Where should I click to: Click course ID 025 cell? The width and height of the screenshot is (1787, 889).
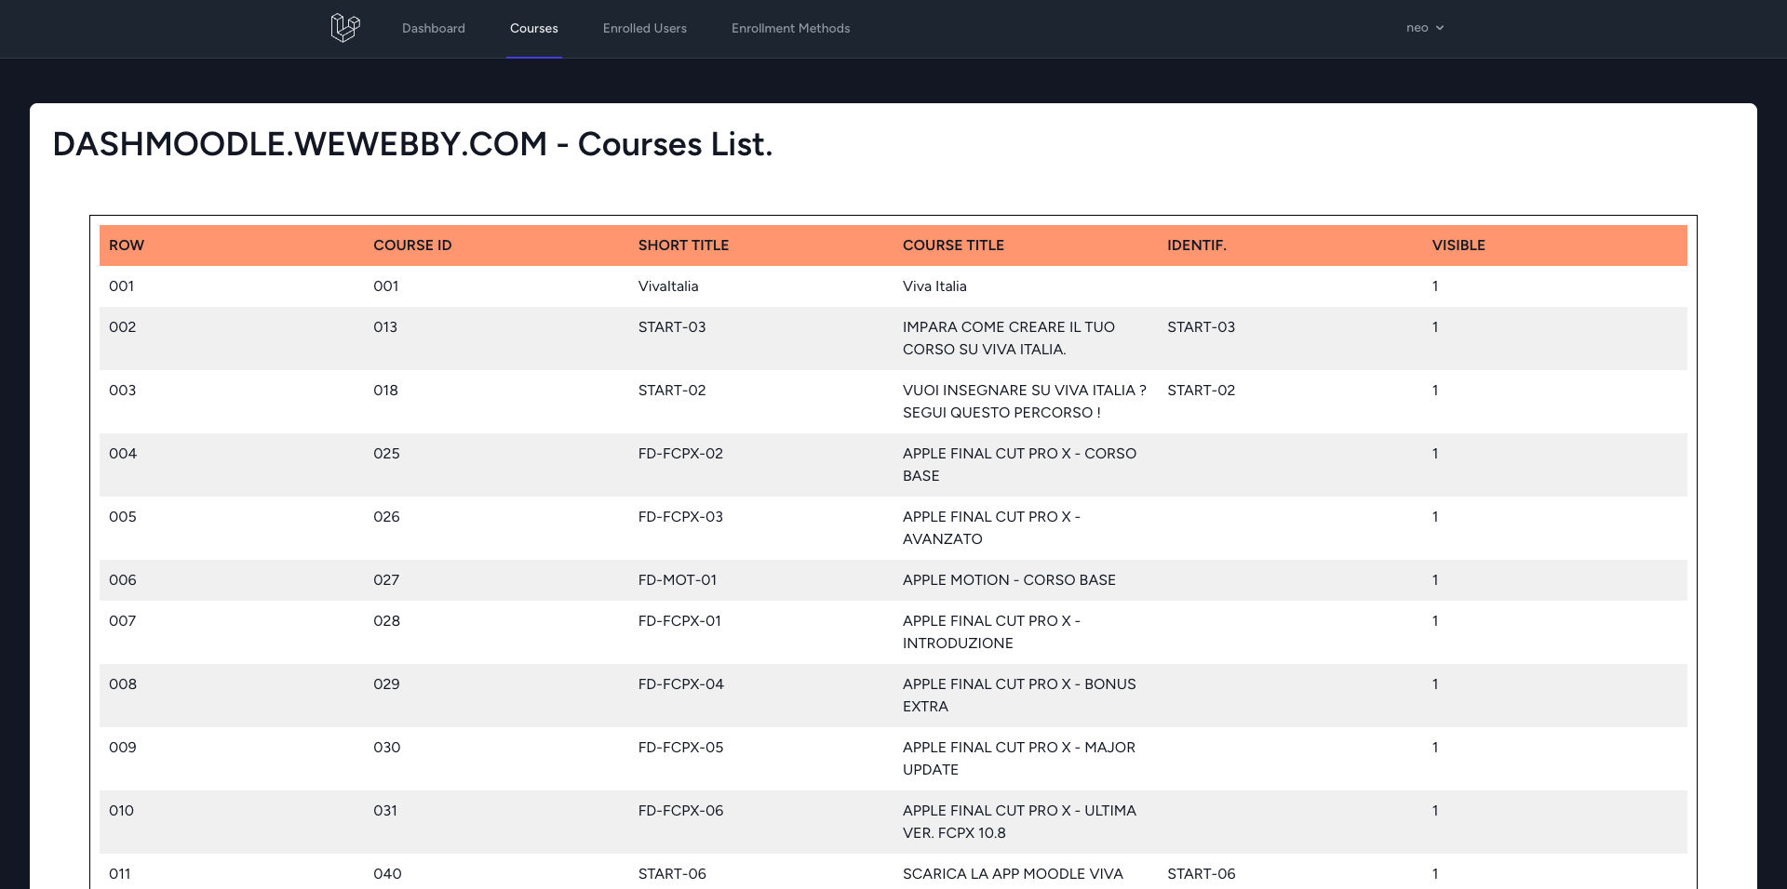pos(386,454)
